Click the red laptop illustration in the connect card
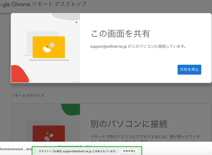The height and width of the screenshot is (155, 212). pos(49,134)
